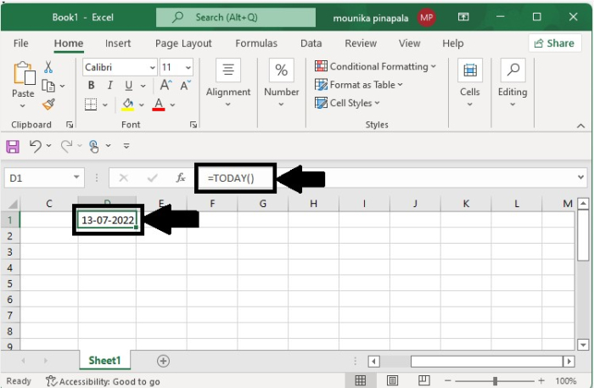Click Select All corner triangle
Image resolution: width=594 pixels, height=388 pixels.
13,205
